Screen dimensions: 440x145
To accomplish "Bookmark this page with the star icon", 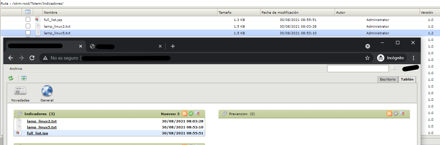I will [367, 58].
